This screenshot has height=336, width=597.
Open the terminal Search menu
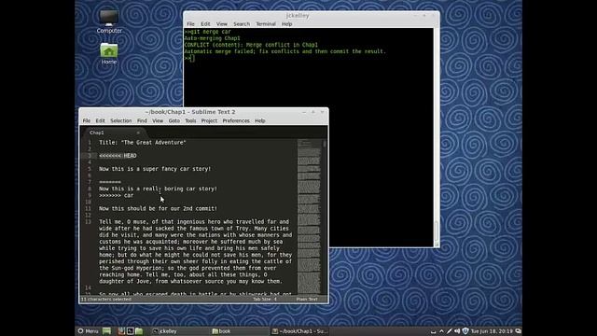[242, 24]
